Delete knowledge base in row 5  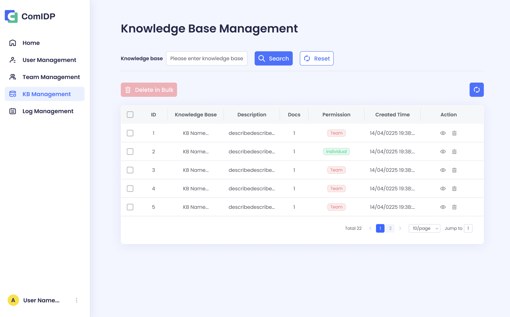pyautogui.click(x=454, y=207)
